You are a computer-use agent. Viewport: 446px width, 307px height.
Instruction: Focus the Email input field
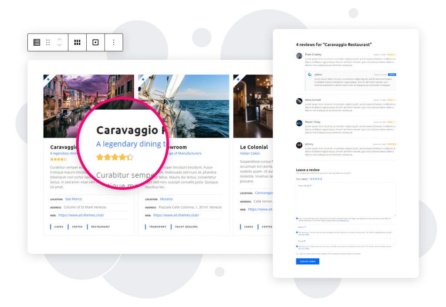[x=346, y=241]
